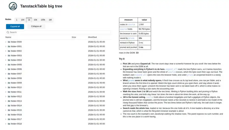This screenshot has width=229, height=130.
Task: Click the folder icon of folder-0003
Action: [x=9, y=56]
